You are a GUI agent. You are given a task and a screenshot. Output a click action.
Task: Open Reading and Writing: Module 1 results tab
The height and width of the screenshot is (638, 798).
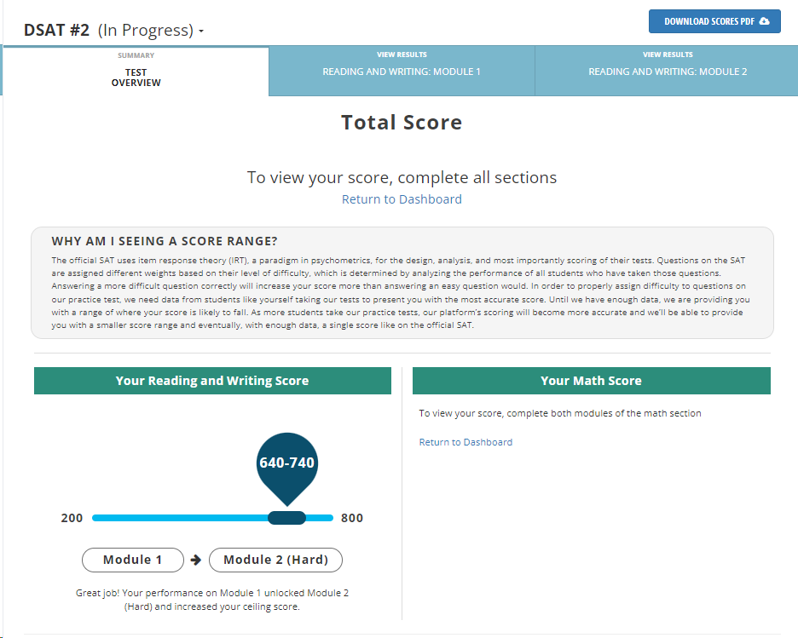[x=402, y=72]
